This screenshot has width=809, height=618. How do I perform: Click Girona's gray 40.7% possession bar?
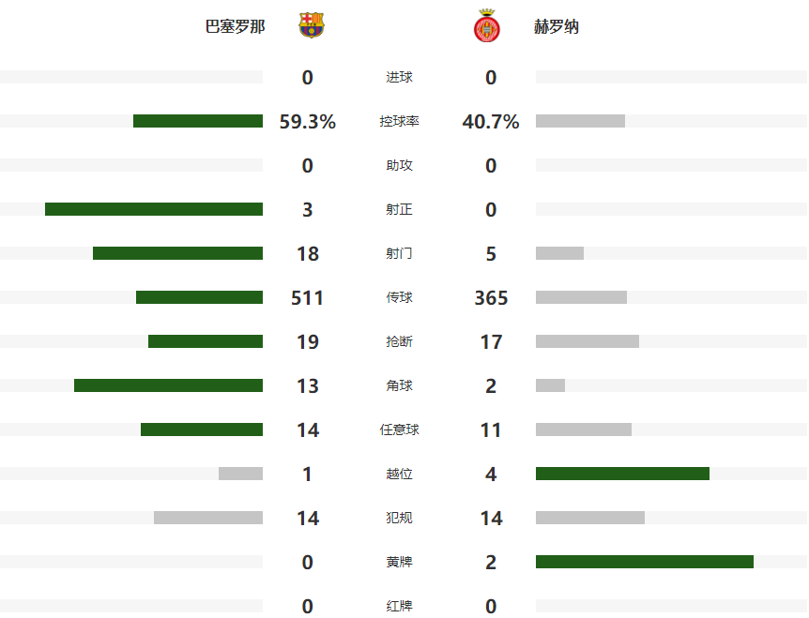coord(580,121)
